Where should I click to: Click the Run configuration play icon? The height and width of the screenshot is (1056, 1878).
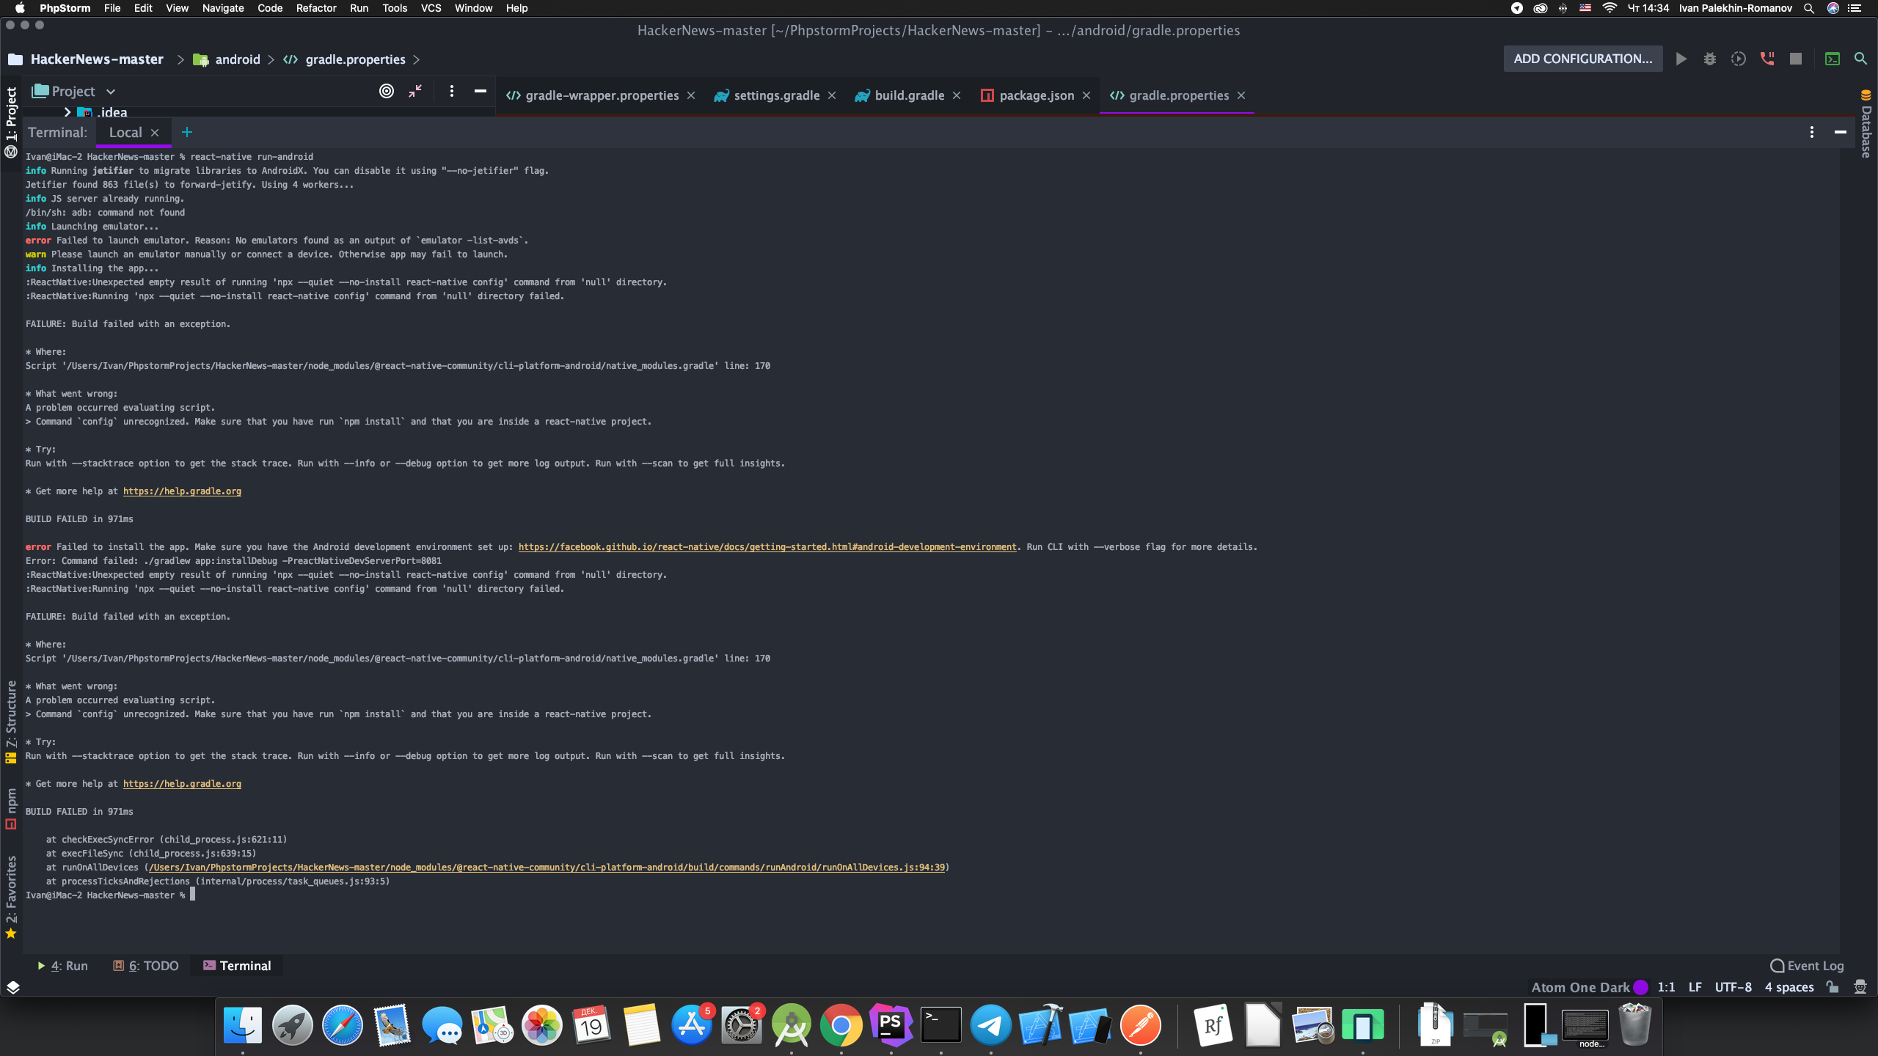1681,59
